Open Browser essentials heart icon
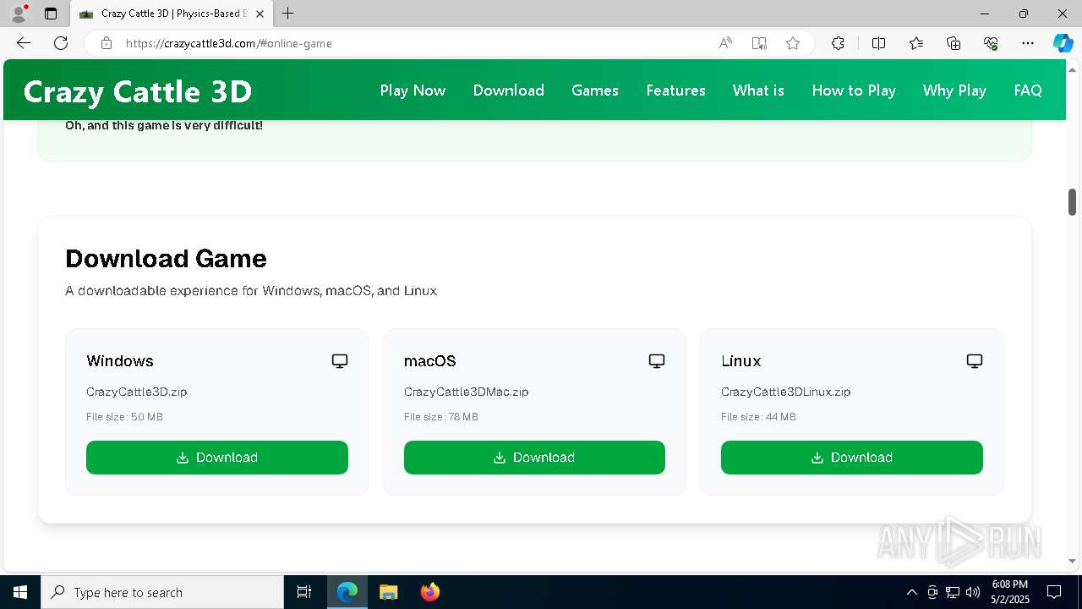1082x609 pixels. (x=991, y=43)
